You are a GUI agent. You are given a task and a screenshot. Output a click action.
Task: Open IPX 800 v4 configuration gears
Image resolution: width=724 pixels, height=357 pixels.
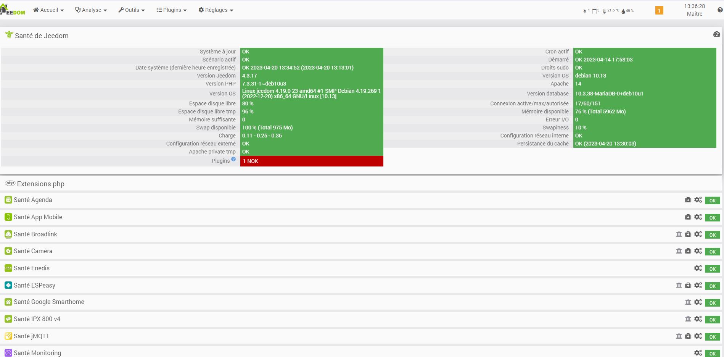[698, 319]
